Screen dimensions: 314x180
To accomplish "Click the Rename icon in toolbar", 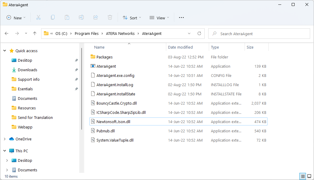I will pyautogui.click(x=81, y=17).
